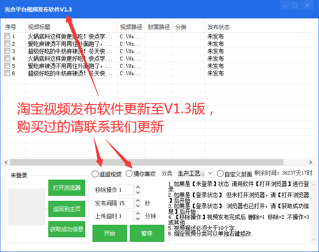Click the 视频标题 column header
This screenshot has height=252, width=319.
71,27
